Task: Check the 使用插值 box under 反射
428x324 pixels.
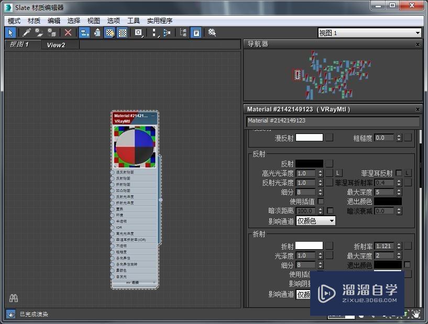Action: [321, 202]
